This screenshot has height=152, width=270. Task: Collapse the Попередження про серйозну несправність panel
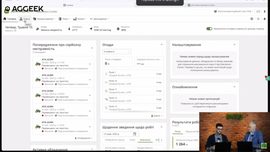(92, 48)
